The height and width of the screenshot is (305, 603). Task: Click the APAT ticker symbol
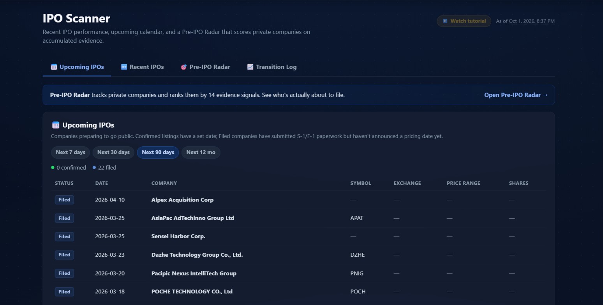click(x=357, y=218)
